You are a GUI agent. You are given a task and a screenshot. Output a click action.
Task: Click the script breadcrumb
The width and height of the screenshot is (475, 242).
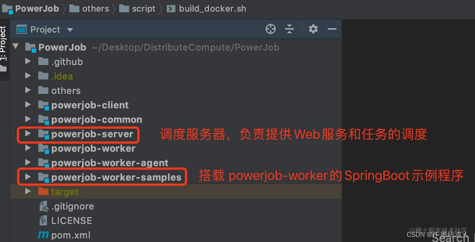(x=144, y=9)
